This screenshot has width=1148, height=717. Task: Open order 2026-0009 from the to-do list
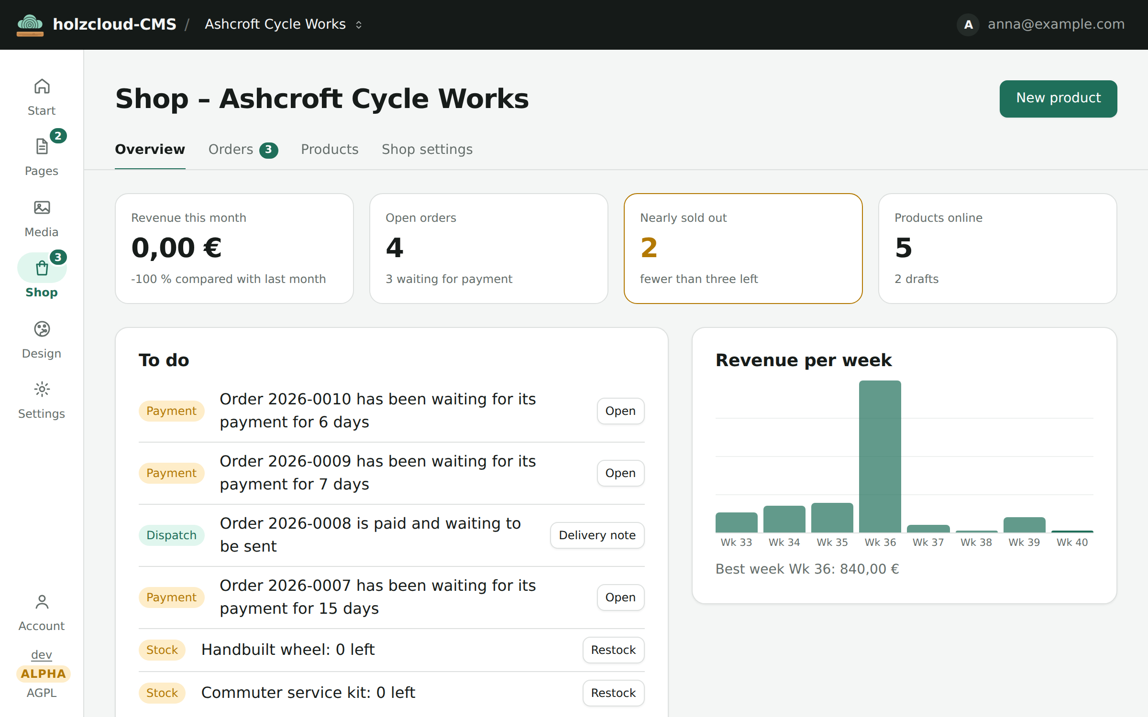[620, 473]
